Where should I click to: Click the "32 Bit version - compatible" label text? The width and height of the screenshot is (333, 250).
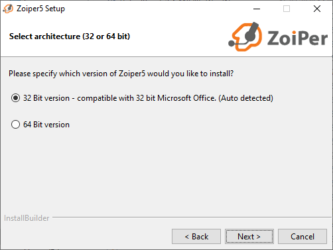pyautogui.click(x=78, y=98)
